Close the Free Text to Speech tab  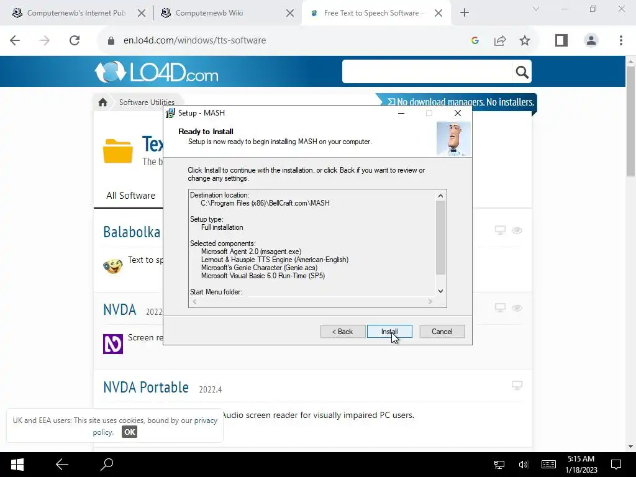438,13
